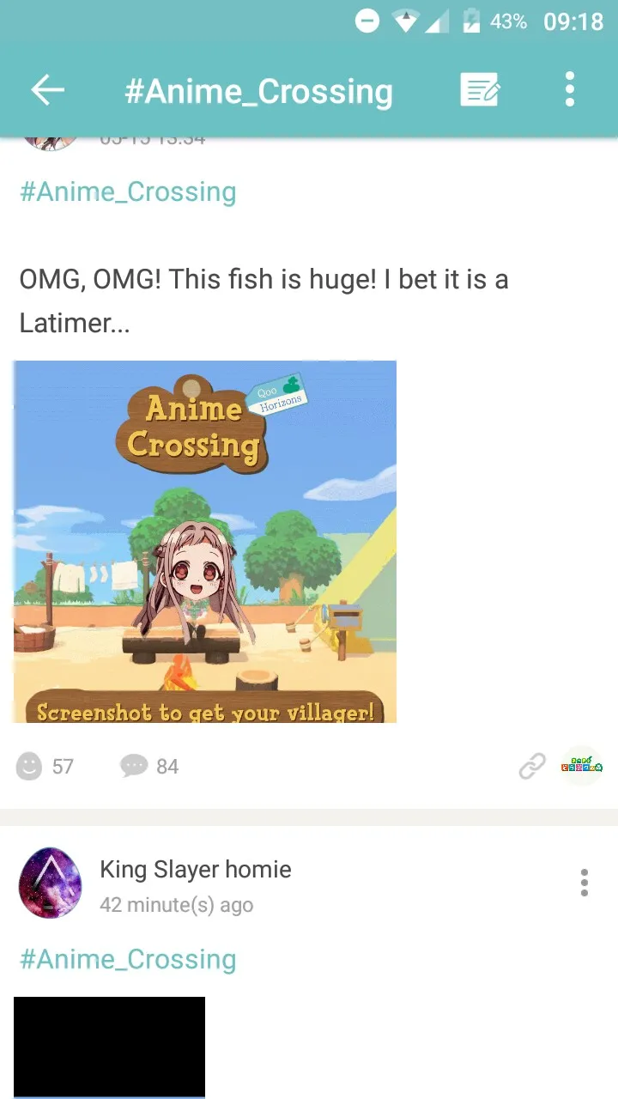
Task: Expand the truncated 'This fish is huge' post text
Action: coord(264,301)
